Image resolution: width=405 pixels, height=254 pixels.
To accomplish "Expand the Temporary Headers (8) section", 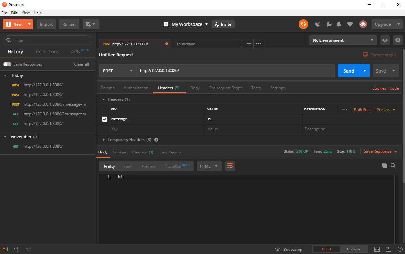I will [104, 140].
